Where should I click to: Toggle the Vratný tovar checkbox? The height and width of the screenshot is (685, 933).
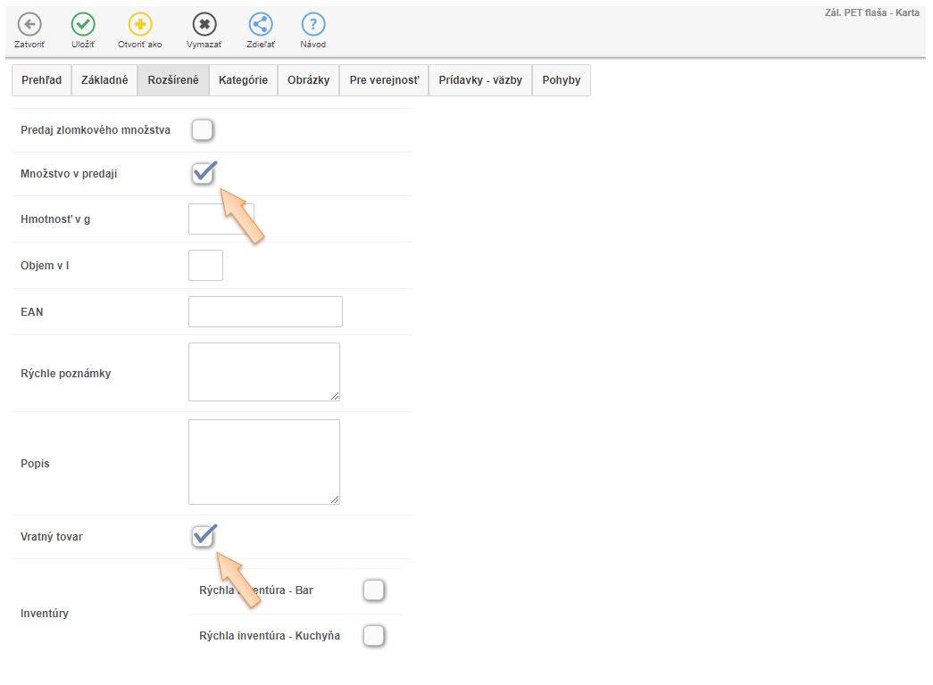point(203,537)
